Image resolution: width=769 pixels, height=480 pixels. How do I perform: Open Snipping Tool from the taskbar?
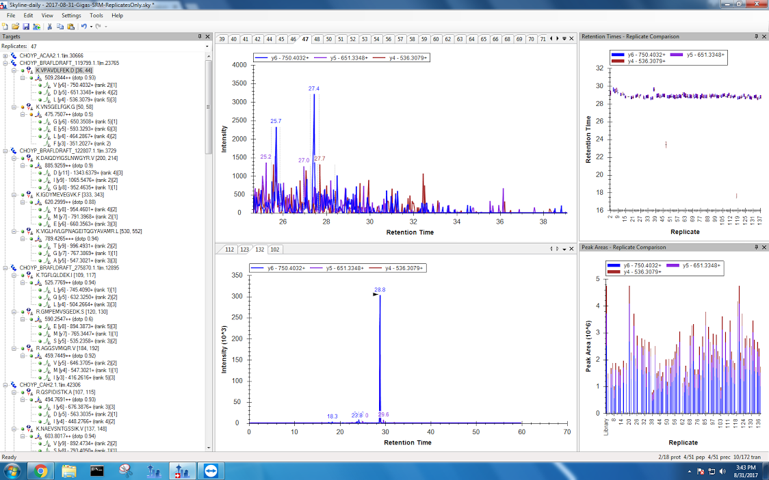[x=125, y=470]
